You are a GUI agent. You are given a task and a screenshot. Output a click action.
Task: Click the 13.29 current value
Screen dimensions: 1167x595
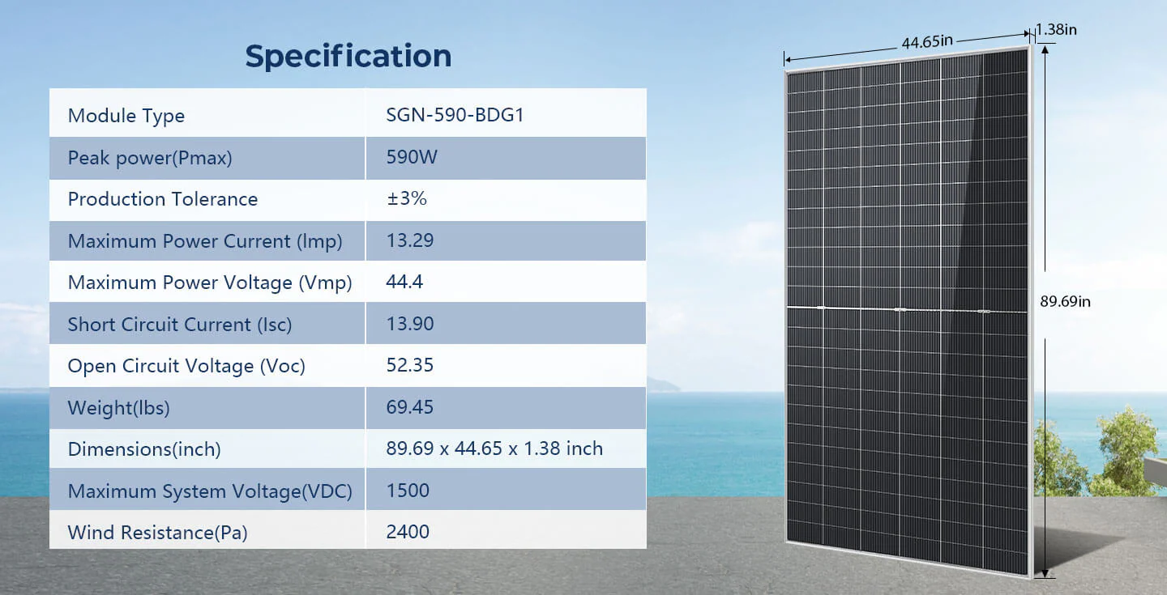(x=410, y=240)
